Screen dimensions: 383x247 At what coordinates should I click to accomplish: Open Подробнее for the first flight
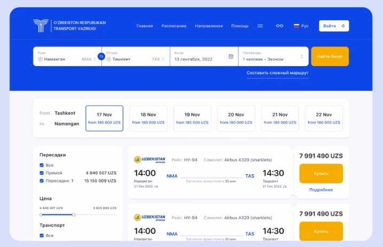[x=321, y=190]
